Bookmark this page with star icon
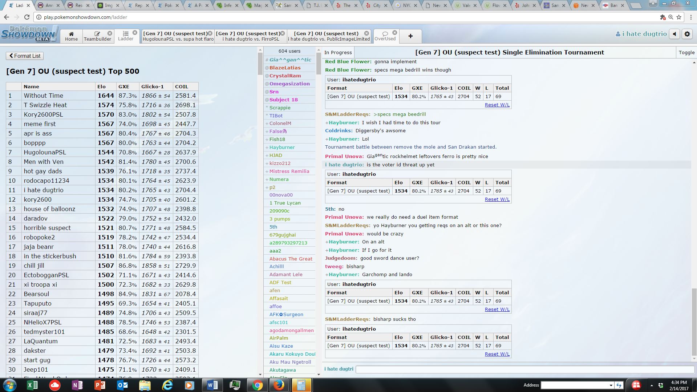 [679, 17]
